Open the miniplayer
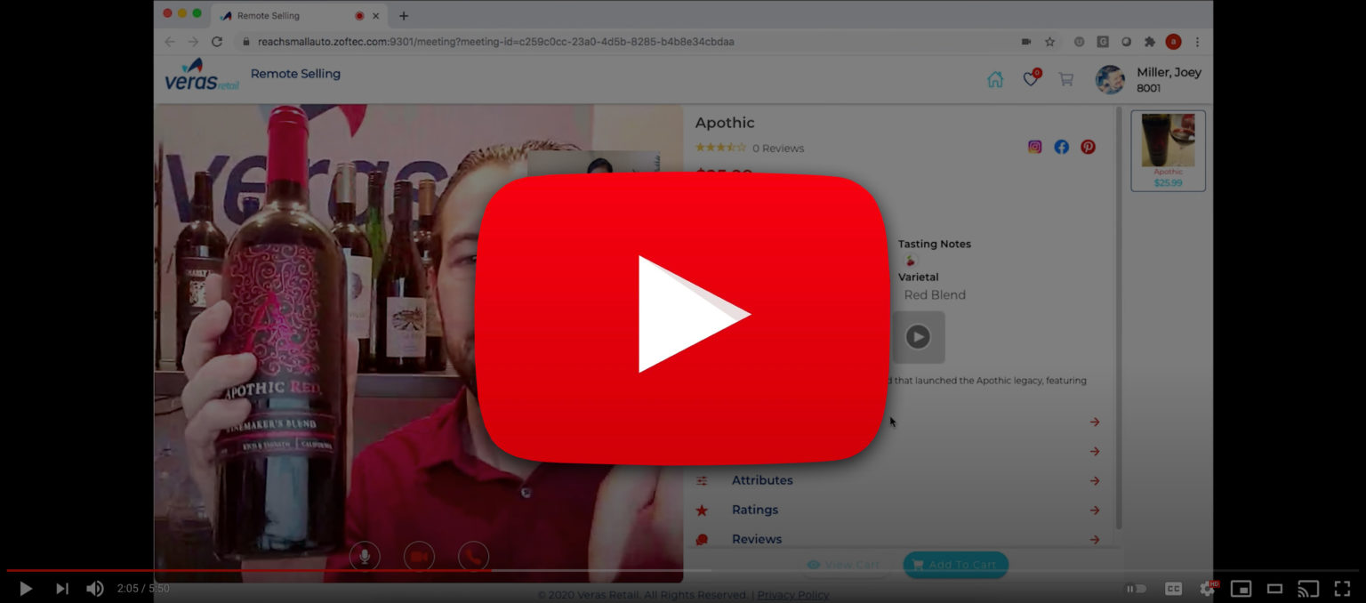This screenshot has width=1366, height=603. click(x=1241, y=588)
